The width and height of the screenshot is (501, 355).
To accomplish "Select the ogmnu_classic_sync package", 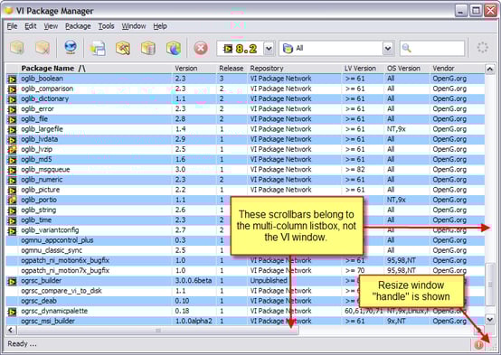I will (52, 250).
